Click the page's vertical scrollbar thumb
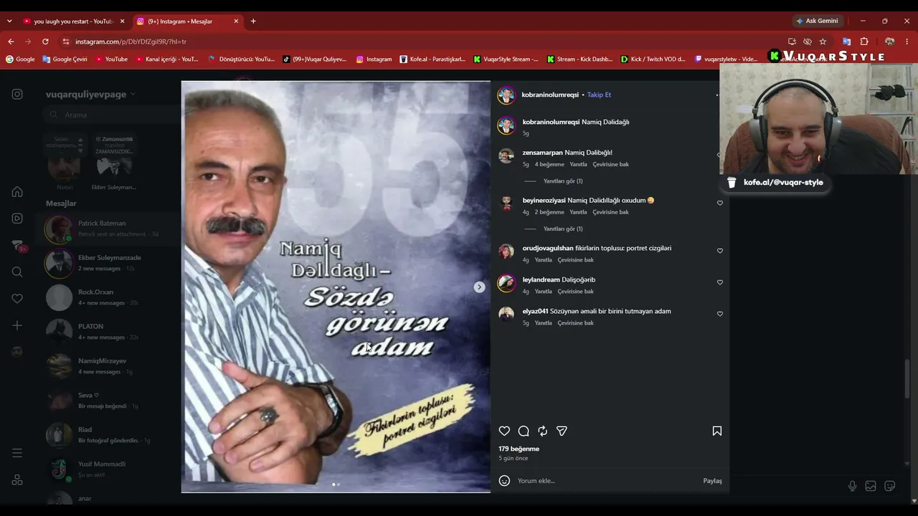Image resolution: width=918 pixels, height=516 pixels. [x=908, y=379]
